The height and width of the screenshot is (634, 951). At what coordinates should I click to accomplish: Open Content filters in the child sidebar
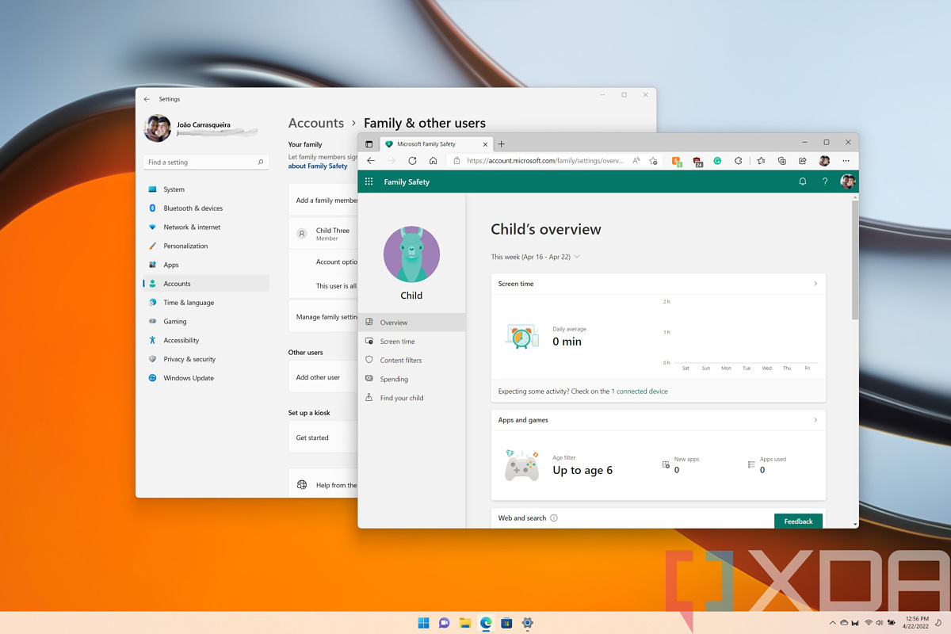tap(411, 360)
